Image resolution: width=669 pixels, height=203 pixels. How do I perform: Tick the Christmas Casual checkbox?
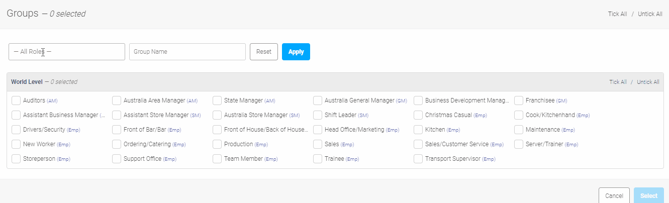tap(418, 115)
